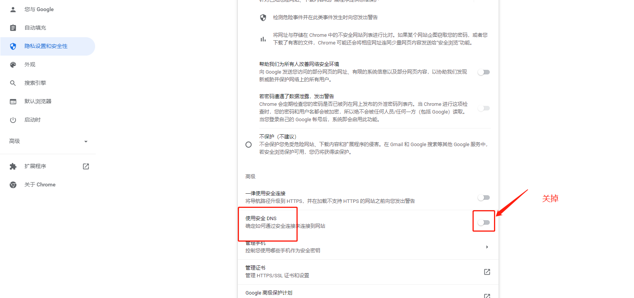Click the palette icon for 外观

point(13,64)
